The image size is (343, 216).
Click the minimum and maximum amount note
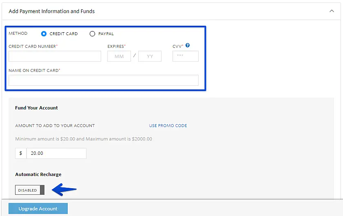[x=84, y=139]
